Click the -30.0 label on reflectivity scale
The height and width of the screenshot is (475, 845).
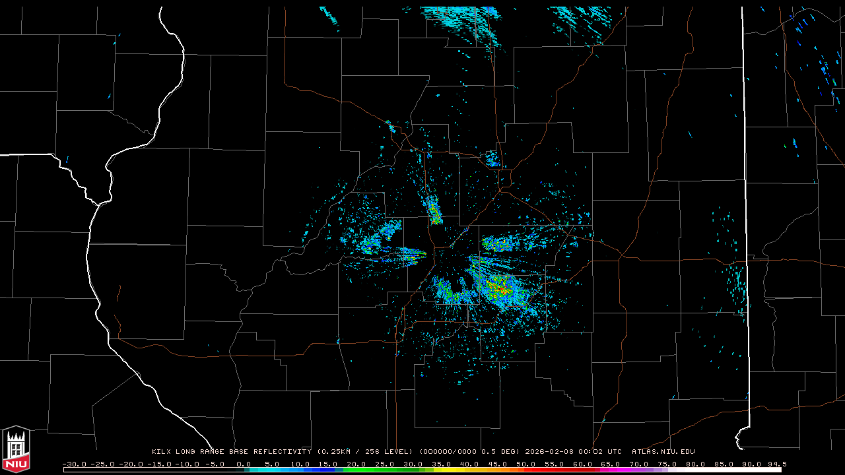(74, 464)
